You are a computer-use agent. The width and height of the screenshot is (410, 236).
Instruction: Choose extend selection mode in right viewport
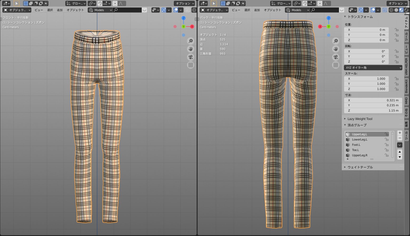pyautogui.click(x=228, y=3)
